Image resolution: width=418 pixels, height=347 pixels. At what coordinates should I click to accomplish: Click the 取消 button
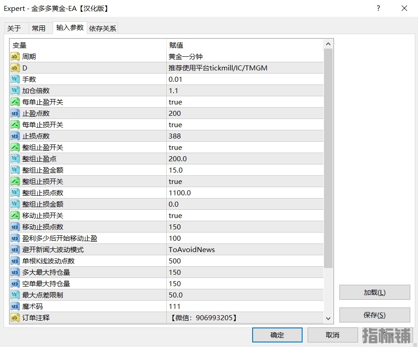(x=333, y=335)
